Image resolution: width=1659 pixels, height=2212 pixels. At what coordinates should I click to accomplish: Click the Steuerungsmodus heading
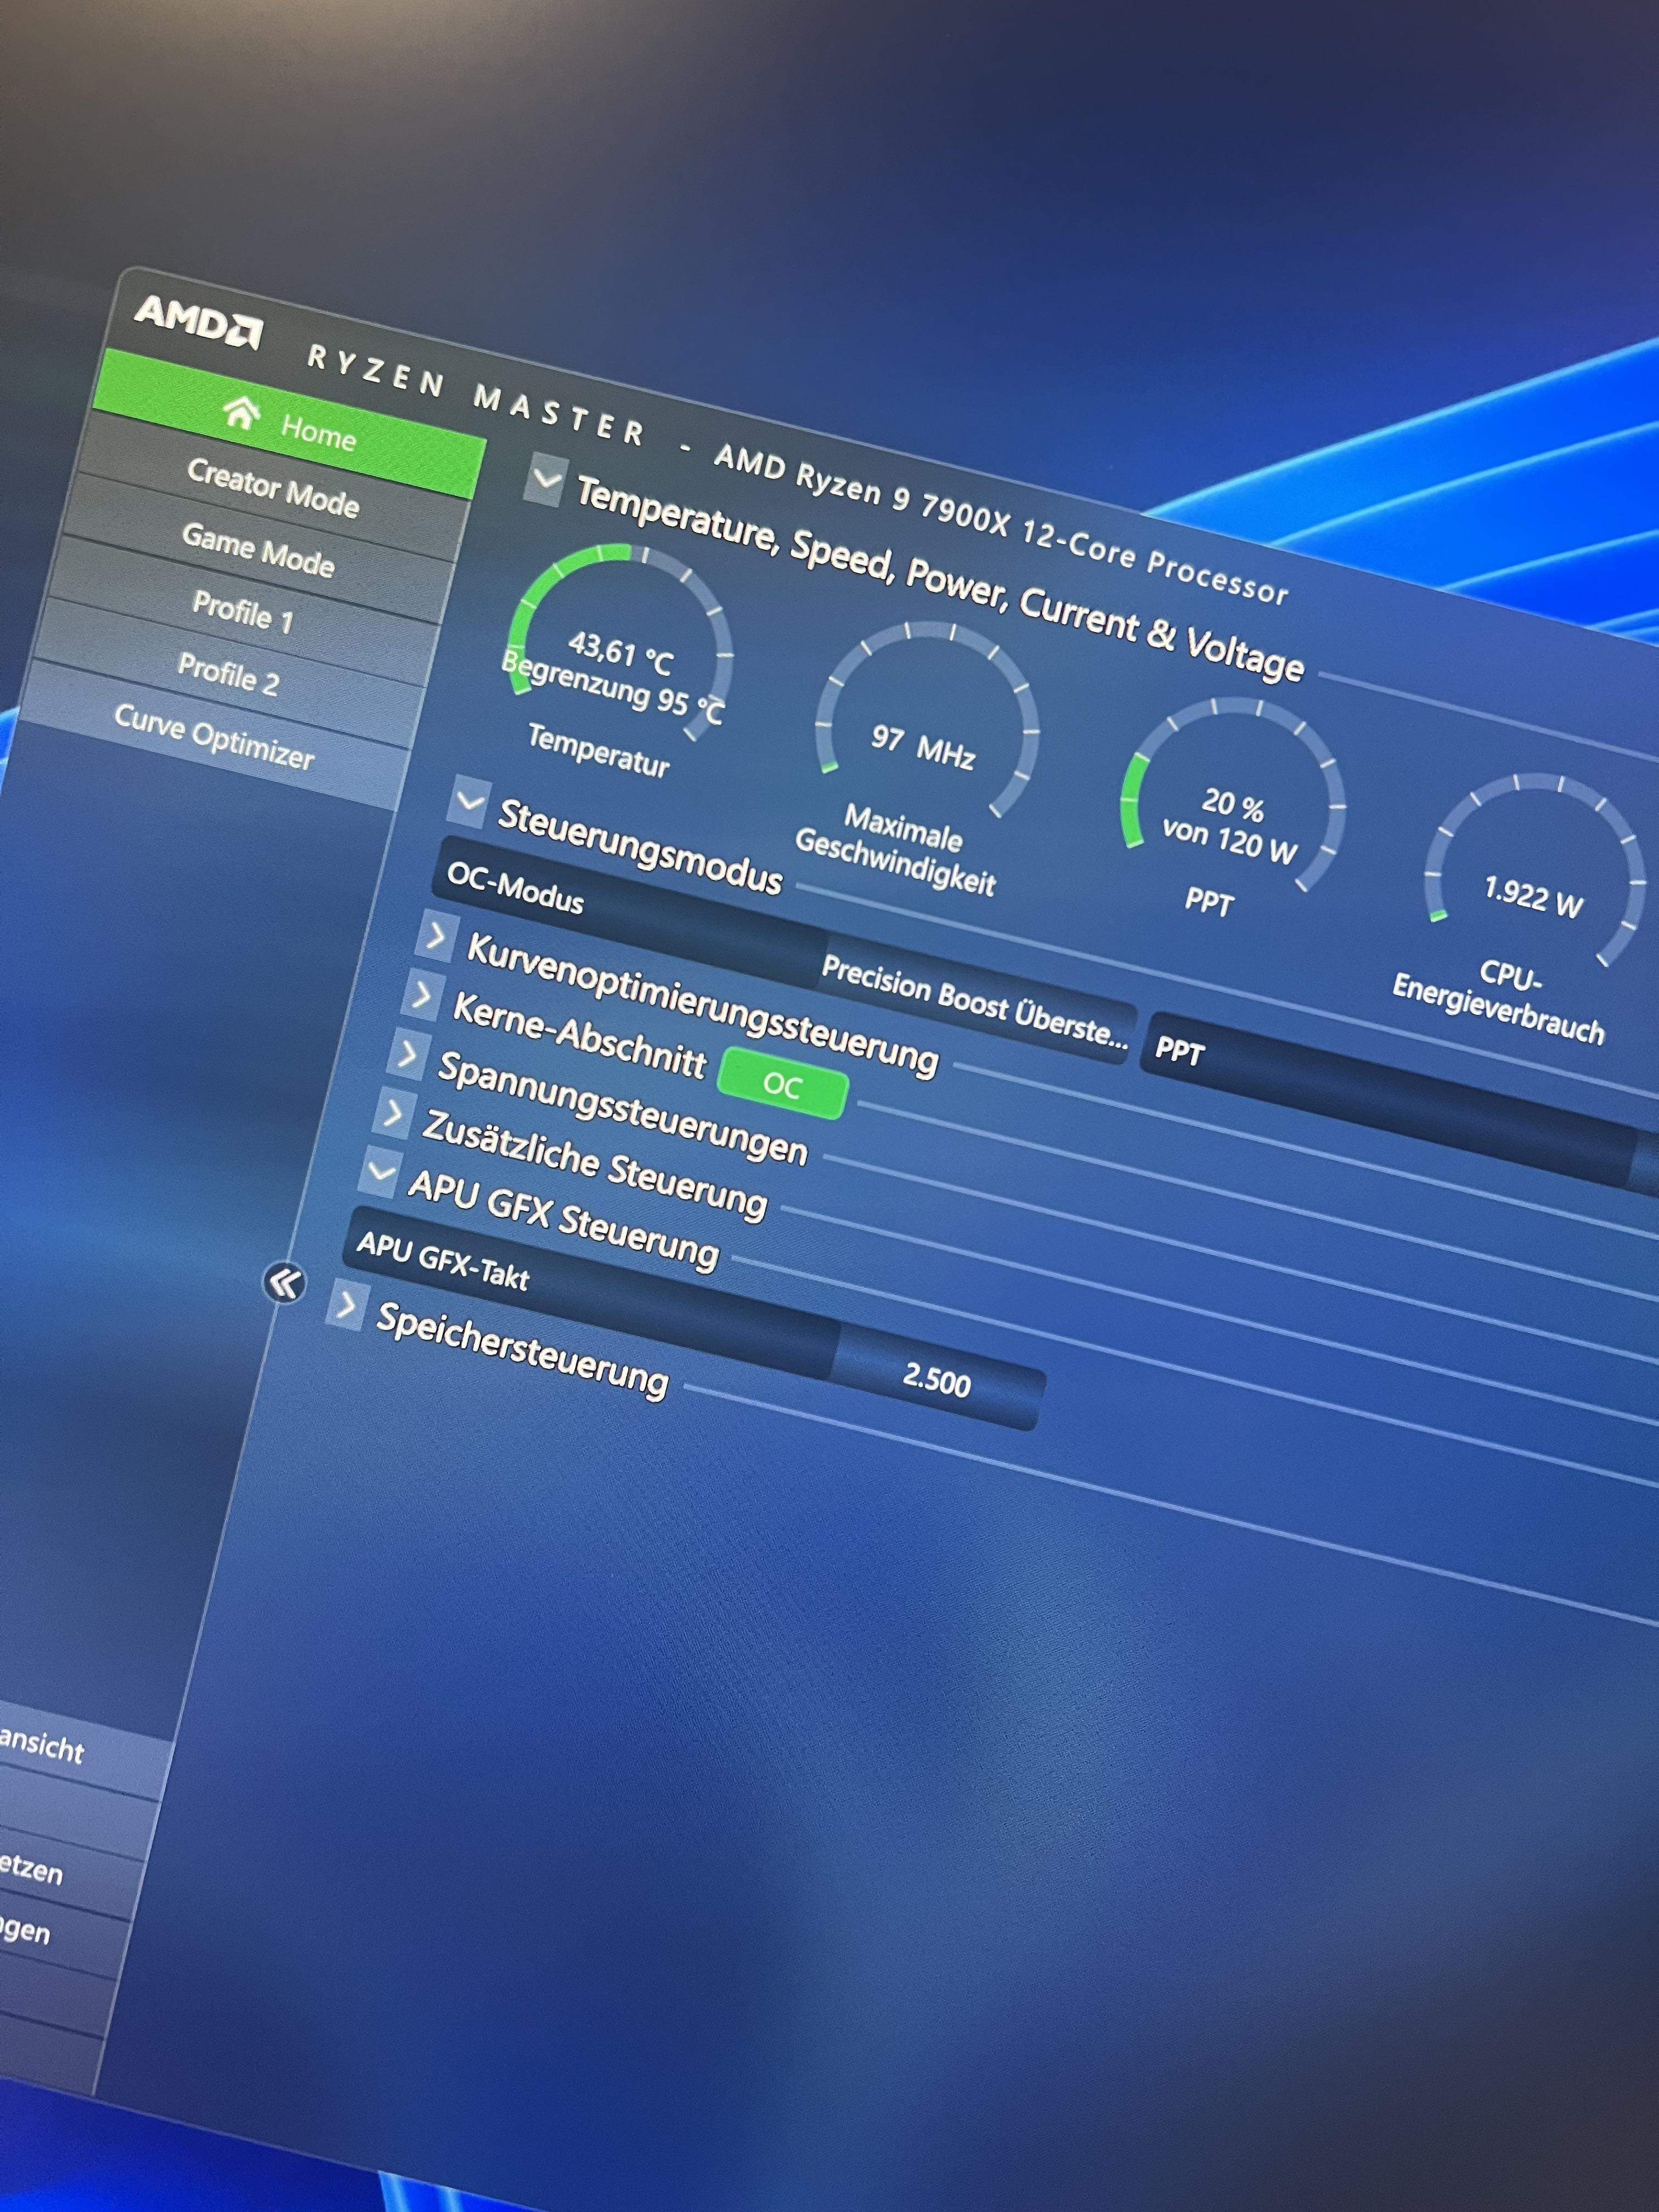(x=640, y=846)
